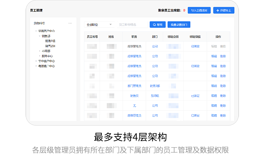
Task: Click the 搜索 button with magnifier icon
Action: 157,25
